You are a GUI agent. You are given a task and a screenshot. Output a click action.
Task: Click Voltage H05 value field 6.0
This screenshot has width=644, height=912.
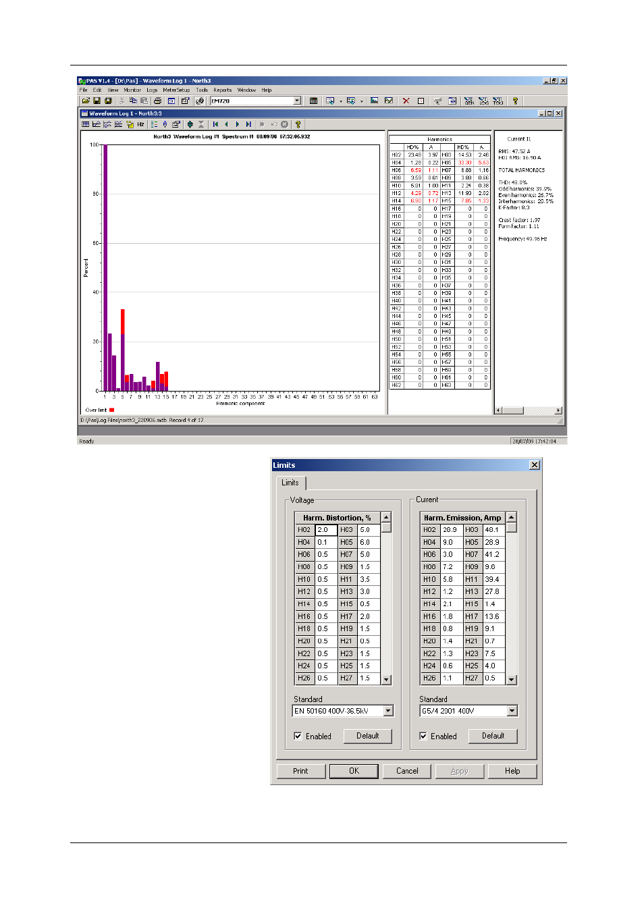click(369, 542)
